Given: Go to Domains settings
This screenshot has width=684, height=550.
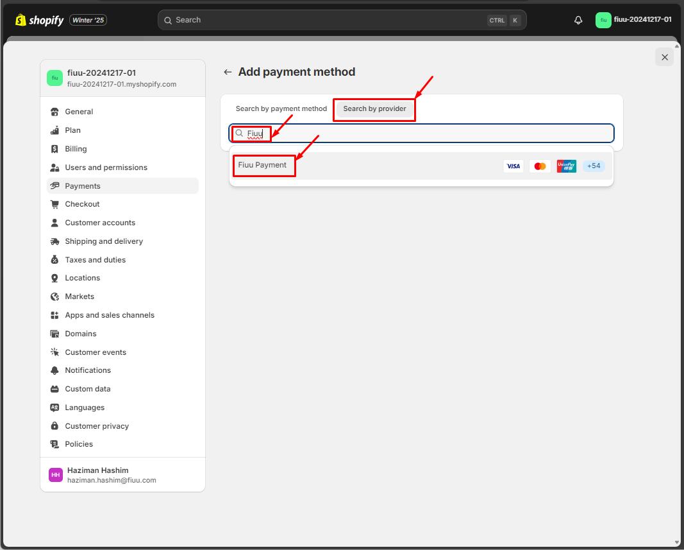Looking at the screenshot, I should [122, 334].
